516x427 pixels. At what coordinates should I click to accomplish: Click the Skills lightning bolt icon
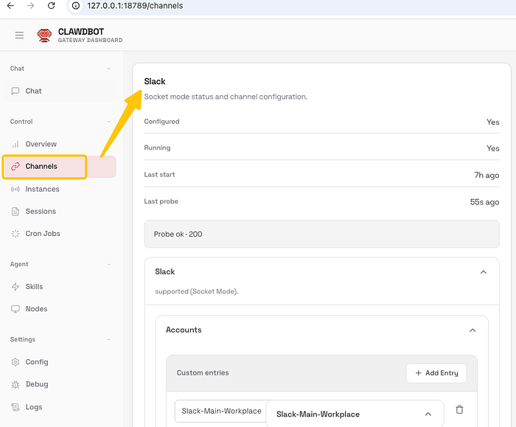pos(15,287)
